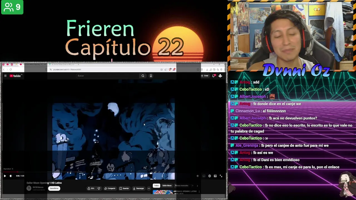This screenshot has width=356, height=200.
Task: Go to the YouTube home logo
Action: click(x=16, y=76)
